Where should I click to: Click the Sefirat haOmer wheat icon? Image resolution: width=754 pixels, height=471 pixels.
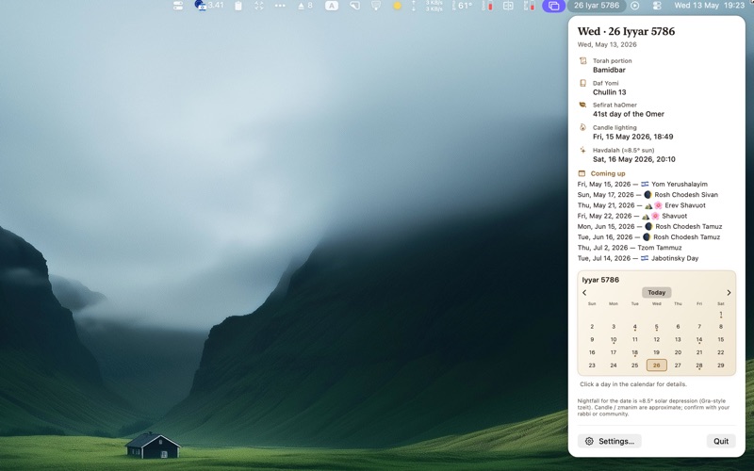click(582, 105)
